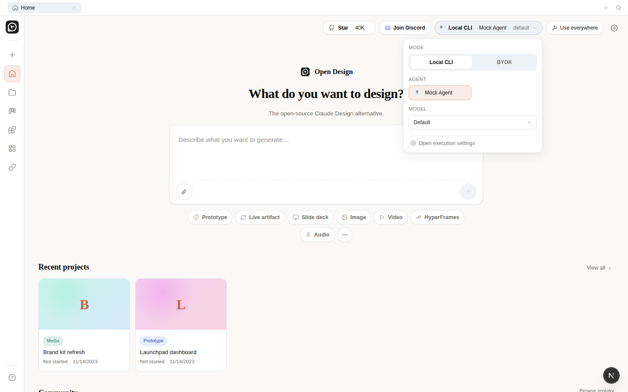
Task: Open execution settings link
Action: click(443, 143)
